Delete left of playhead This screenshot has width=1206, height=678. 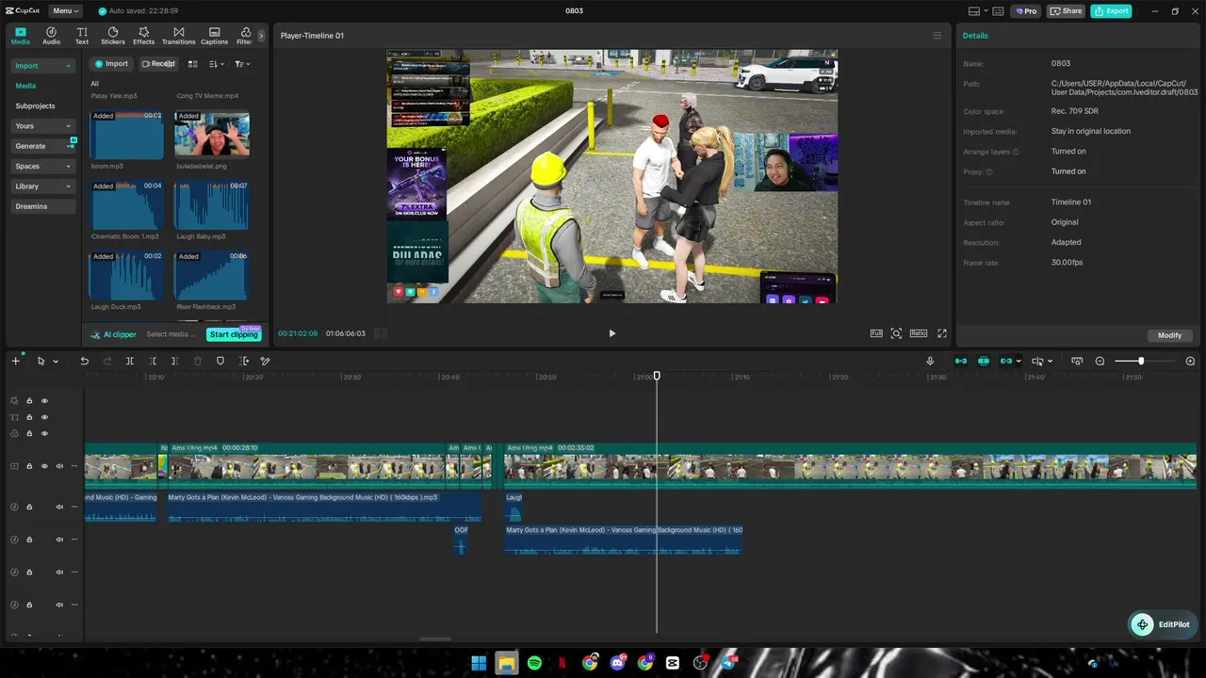(153, 362)
